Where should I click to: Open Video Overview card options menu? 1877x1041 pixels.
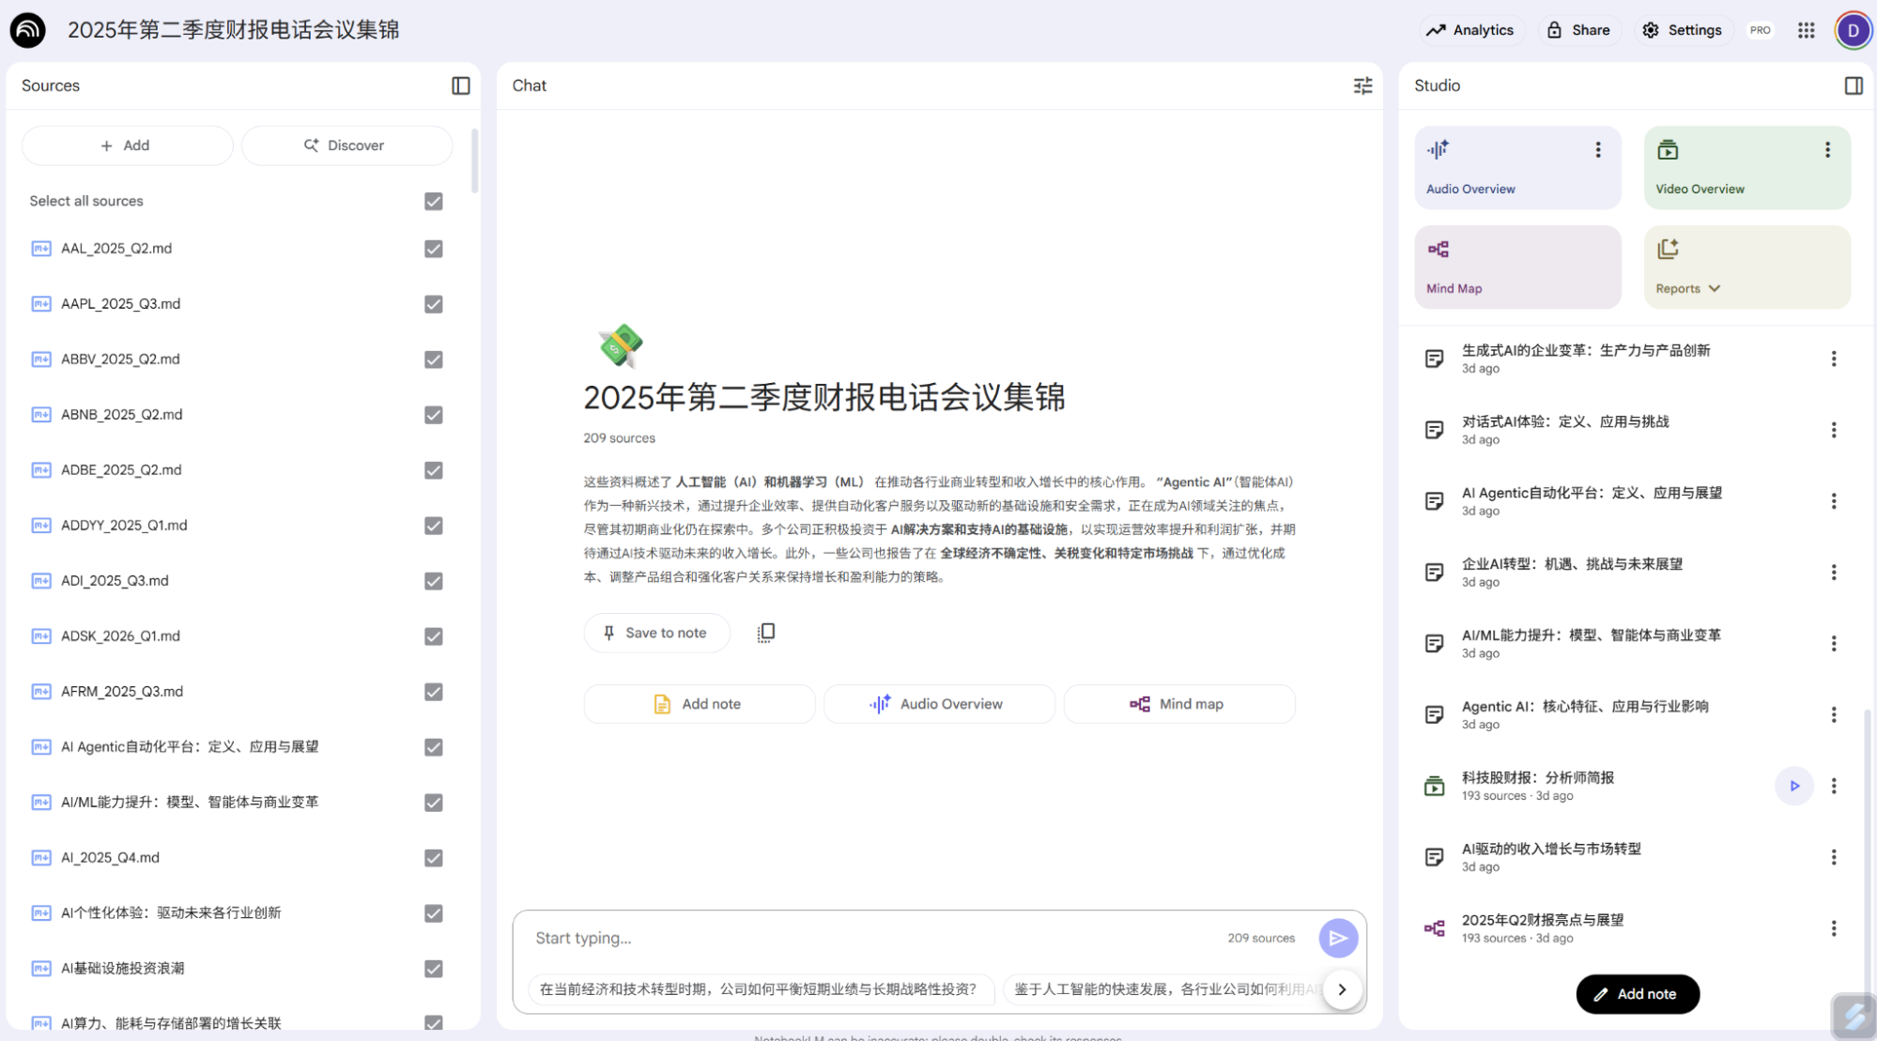tap(1826, 150)
